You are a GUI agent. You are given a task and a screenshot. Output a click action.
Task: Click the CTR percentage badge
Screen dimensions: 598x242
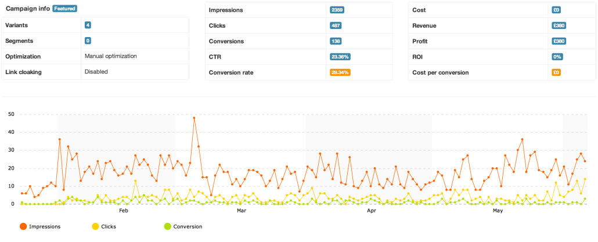tap(340, 57)
